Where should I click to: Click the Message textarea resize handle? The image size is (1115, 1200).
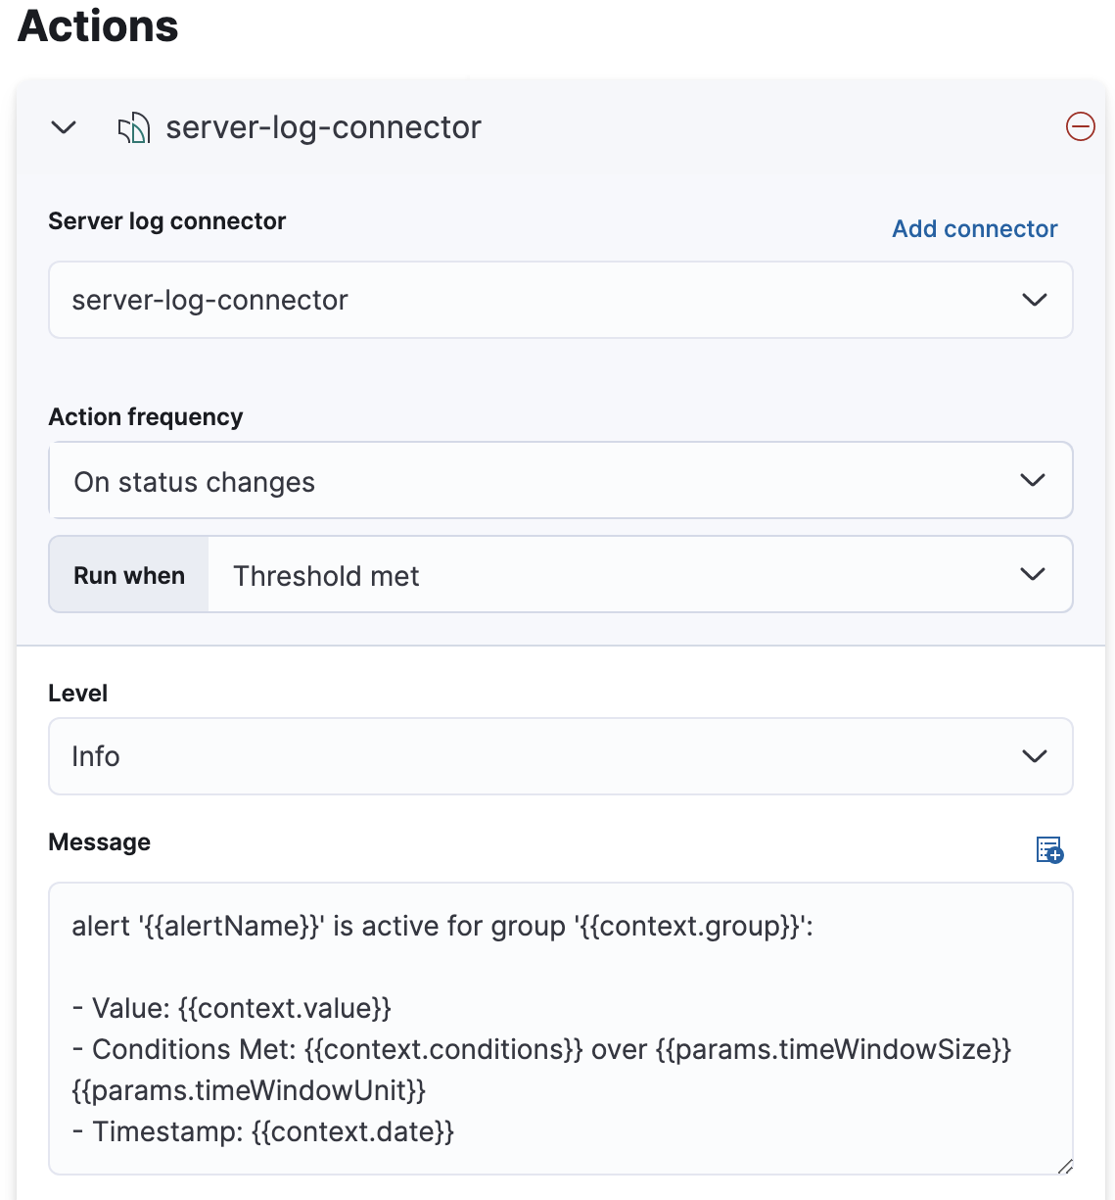click(1064, 1166)
